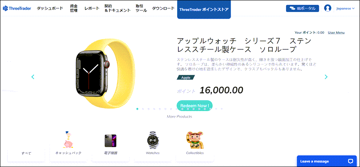
Task: Open the 資金管理 menu item
Action: pyautogui.click(x=74, y=8)
